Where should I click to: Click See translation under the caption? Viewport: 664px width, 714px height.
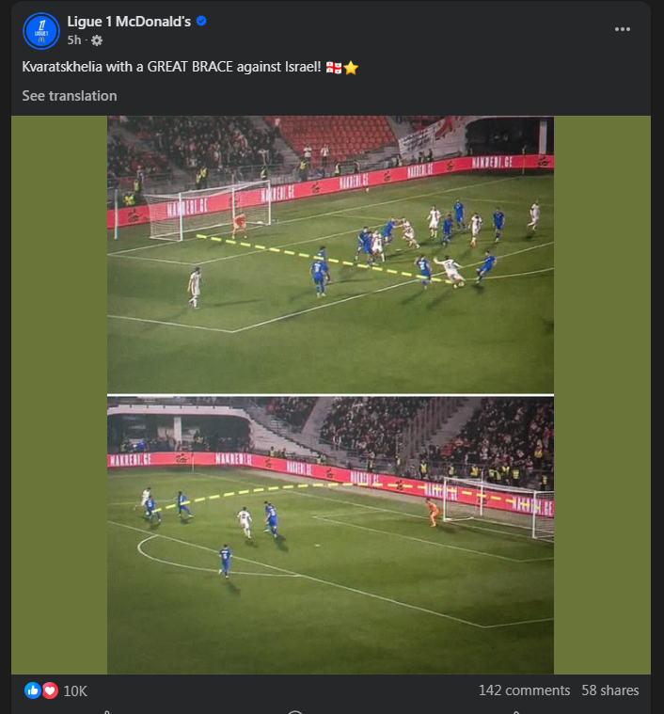click(70, 96)
